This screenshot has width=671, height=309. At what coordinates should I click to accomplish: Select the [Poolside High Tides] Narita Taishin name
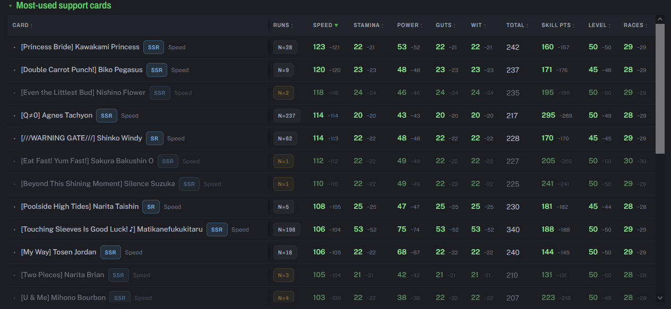(80, 207)
